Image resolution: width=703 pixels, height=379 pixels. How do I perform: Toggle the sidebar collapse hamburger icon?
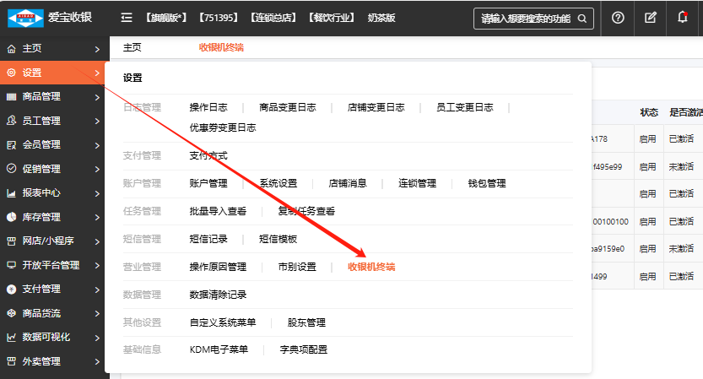point(127,18)
